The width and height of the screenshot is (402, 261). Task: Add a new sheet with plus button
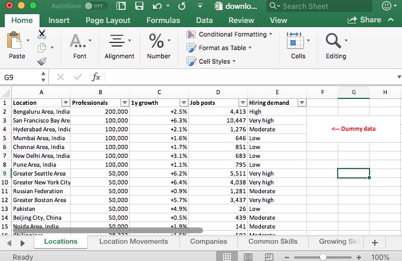pos(374,242)
